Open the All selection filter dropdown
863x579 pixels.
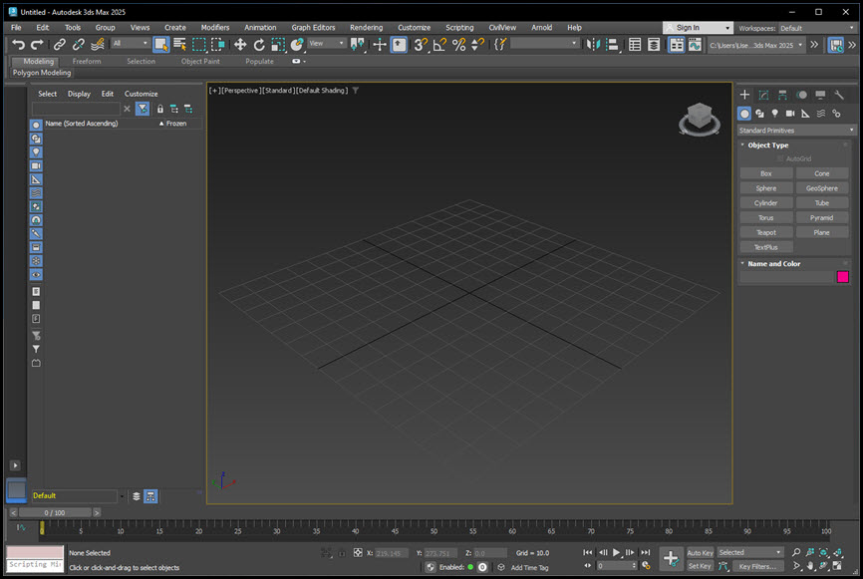click(x=131, y=44)
